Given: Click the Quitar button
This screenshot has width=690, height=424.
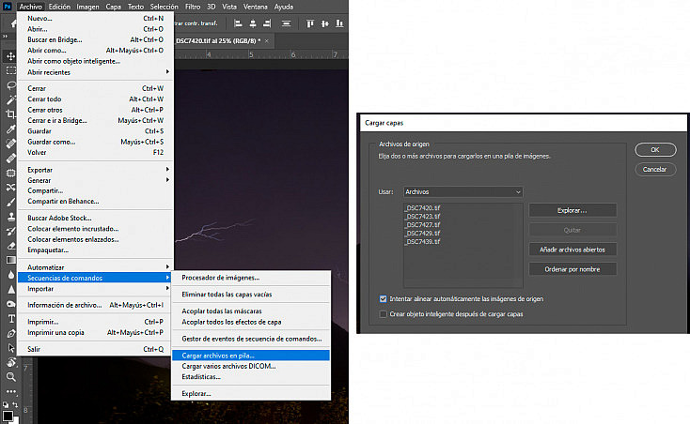Looking at the screenshot, I should click(x=572, y=230).
